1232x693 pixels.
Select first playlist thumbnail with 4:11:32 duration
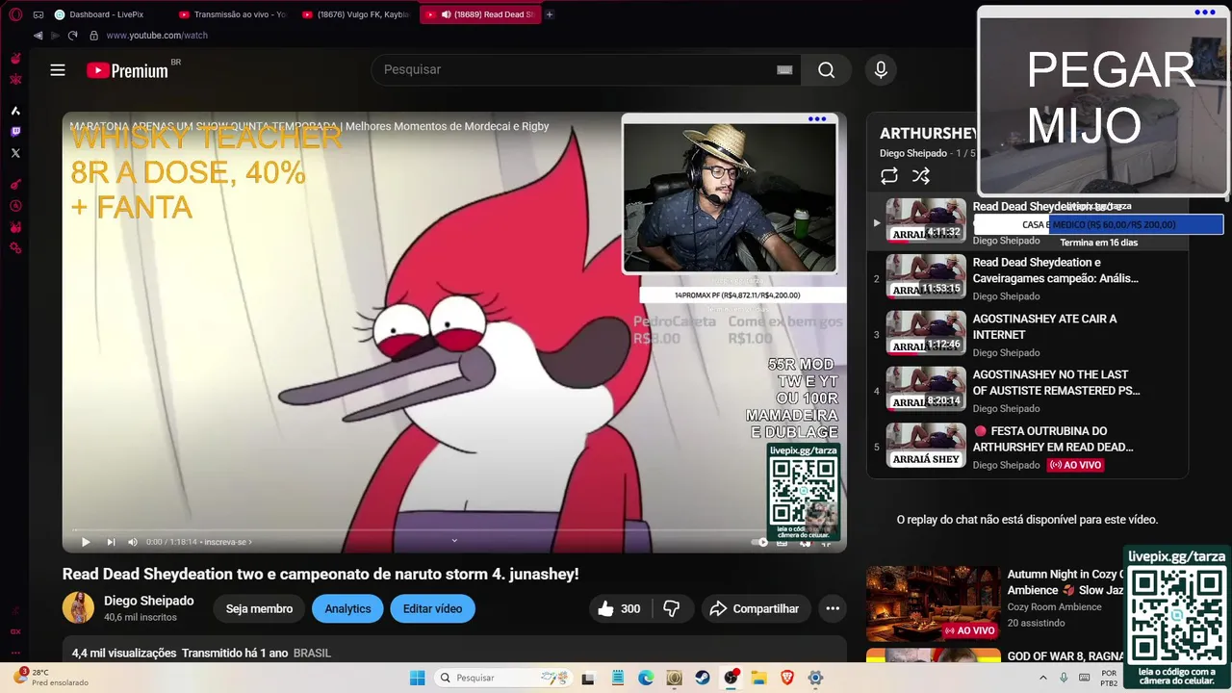click(926, 220)
